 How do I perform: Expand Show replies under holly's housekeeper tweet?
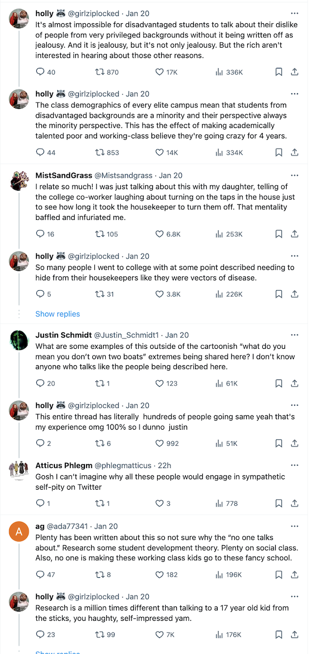coord(58,314)
